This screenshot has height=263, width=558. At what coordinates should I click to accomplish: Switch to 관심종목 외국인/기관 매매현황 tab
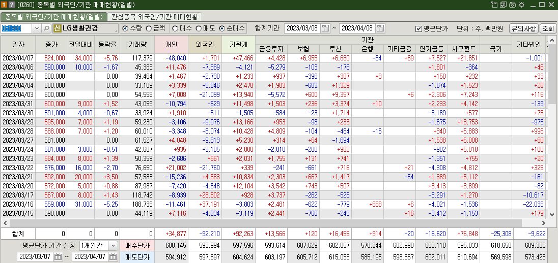tap(155, 17)
